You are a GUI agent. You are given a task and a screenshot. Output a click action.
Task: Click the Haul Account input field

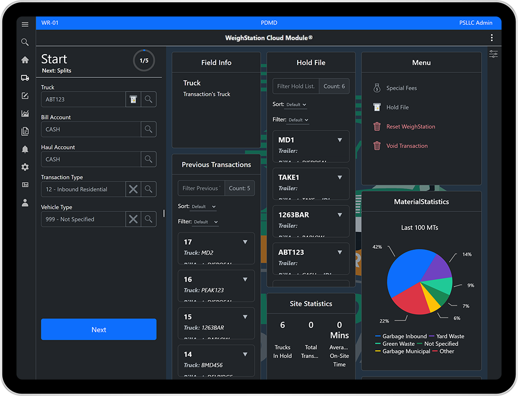(91, 159)
